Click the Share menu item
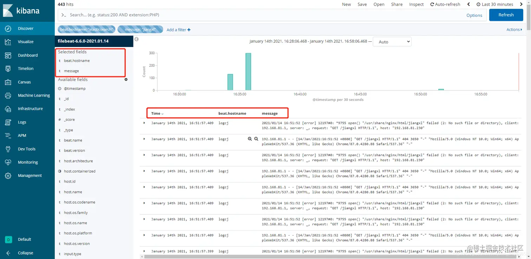Viewport: 531px width, 259px height. point(397,4)
